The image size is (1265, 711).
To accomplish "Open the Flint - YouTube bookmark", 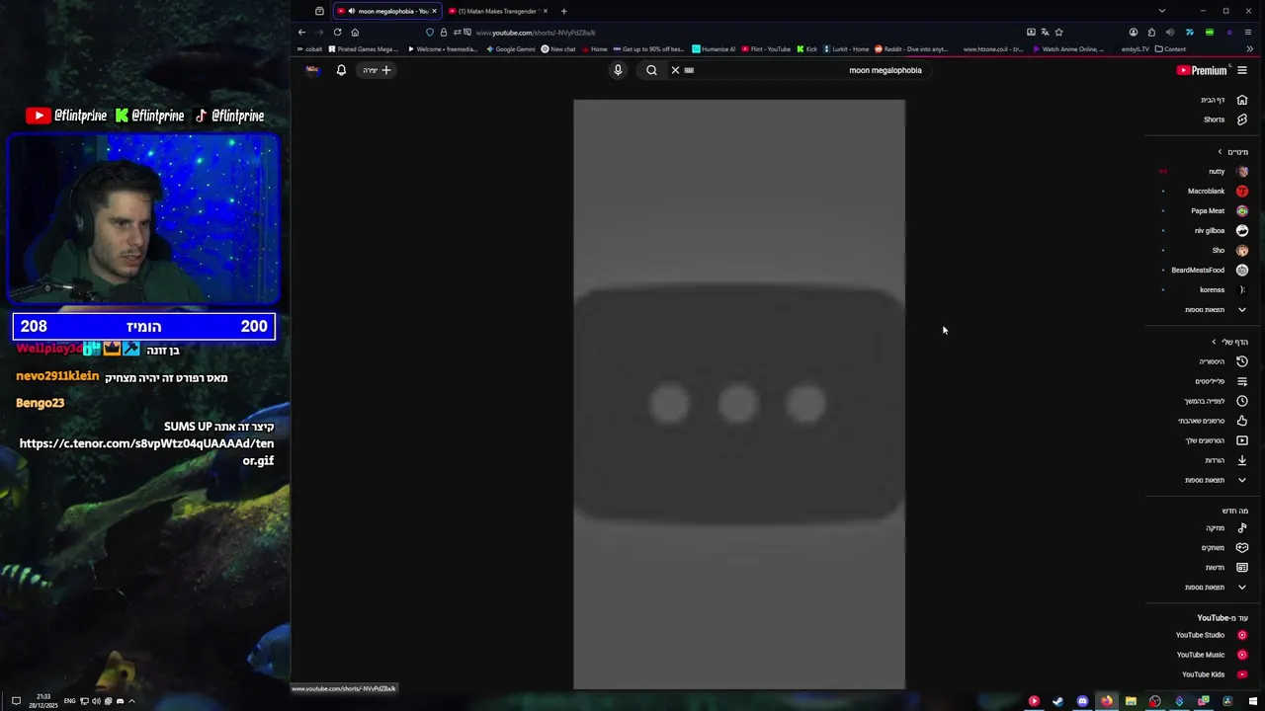I will (x=766, y=48).
